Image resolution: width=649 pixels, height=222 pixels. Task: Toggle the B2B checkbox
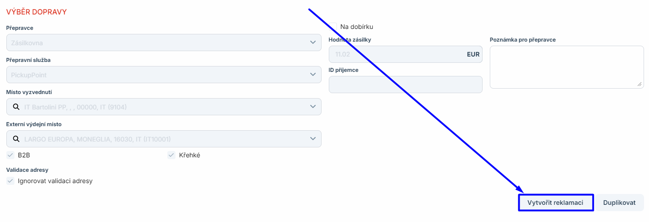[10, 155]
